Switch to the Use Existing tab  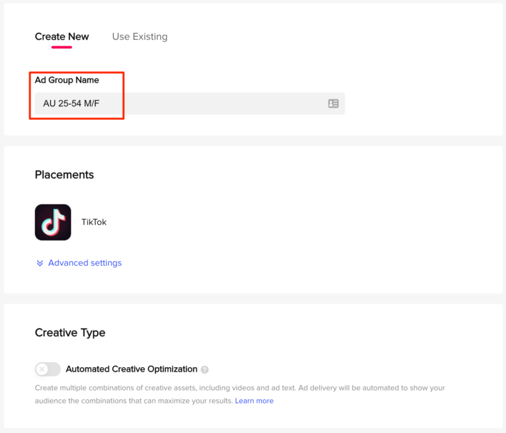(140, 37)
